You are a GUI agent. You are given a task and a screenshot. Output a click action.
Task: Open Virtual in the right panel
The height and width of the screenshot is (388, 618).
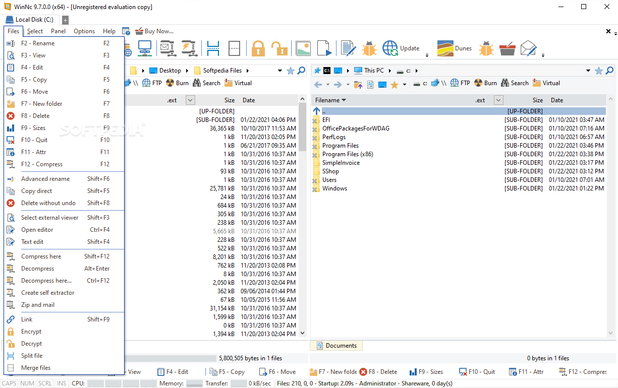tap(546, 83)
